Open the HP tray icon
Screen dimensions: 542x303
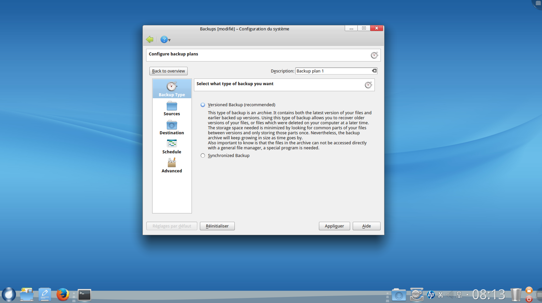pos(431,295)
